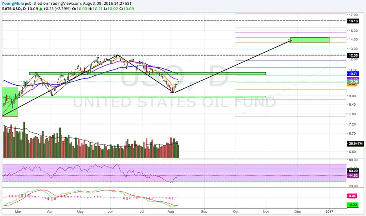
Task: Click the Aug label on time axis
Action: pos(171,212)
